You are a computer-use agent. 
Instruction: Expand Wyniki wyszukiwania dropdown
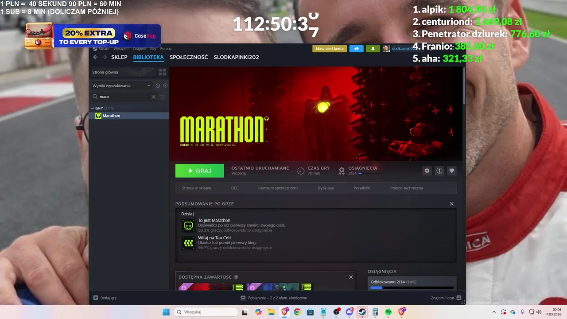point(149,86)
